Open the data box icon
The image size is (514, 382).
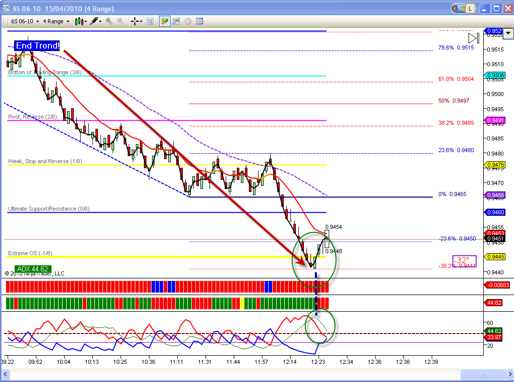click(x=150, y=21)
